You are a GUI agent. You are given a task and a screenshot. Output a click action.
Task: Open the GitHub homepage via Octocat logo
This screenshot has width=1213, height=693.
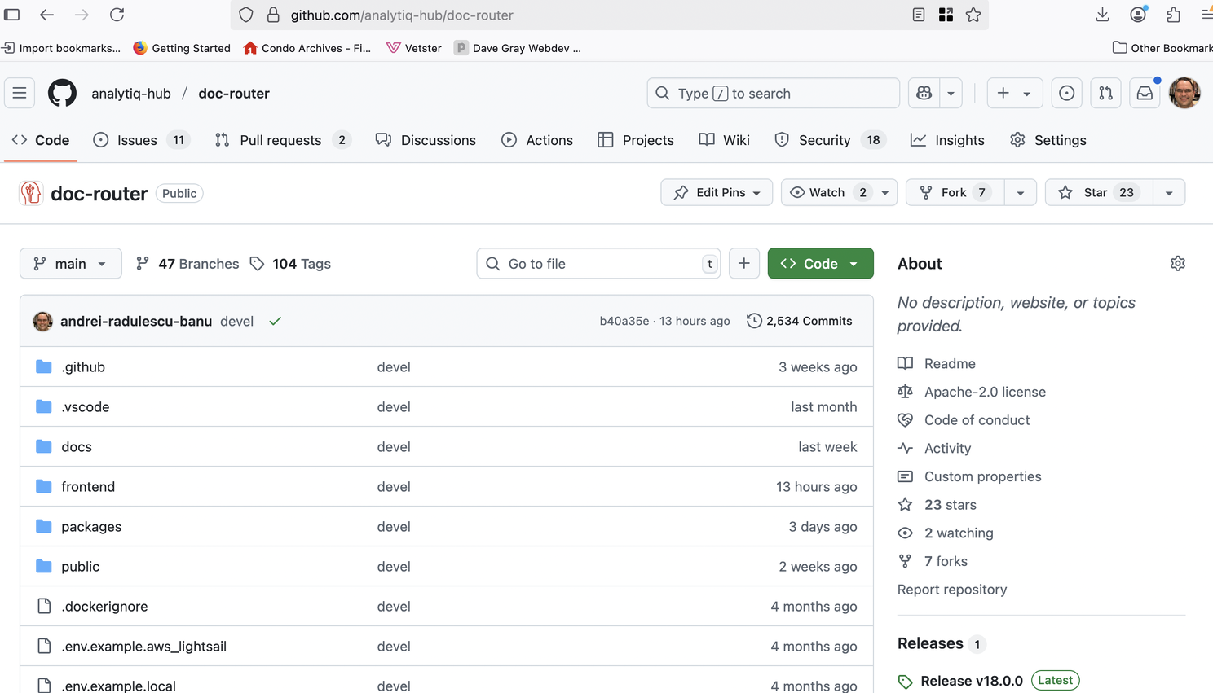[x=62, y=93]
